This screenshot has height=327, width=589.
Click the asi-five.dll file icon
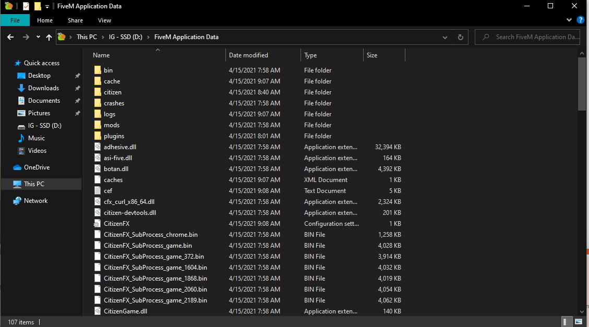[x=98, y=158]
